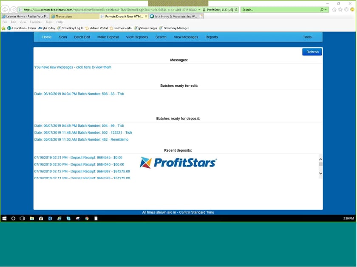Screen dimensions: 357x267
Task: Open the browser gear settings icon
Action: click(346, 9)
